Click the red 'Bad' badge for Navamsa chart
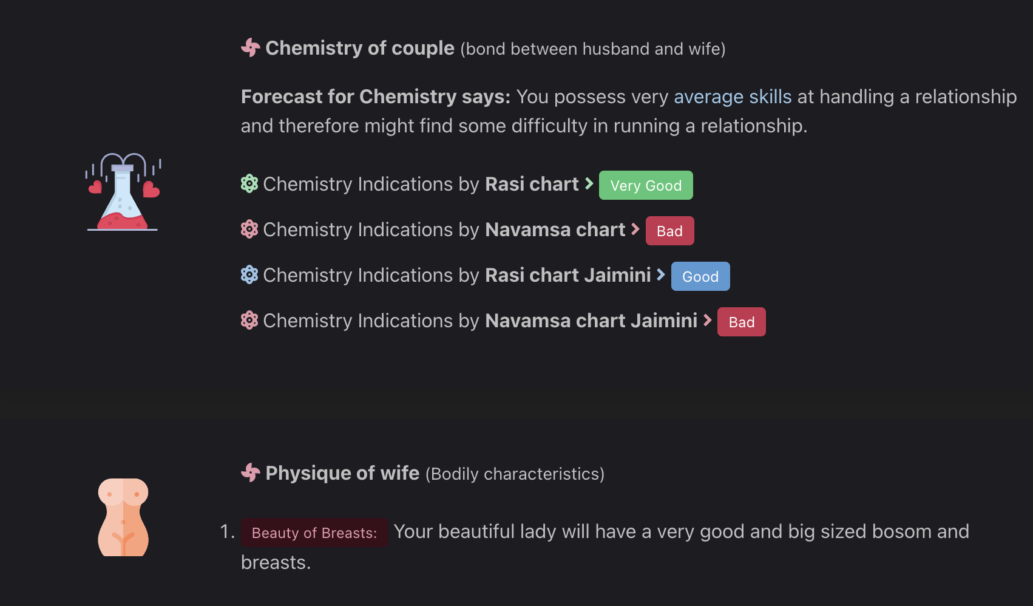1033x606 pixels. click(669, 231)
